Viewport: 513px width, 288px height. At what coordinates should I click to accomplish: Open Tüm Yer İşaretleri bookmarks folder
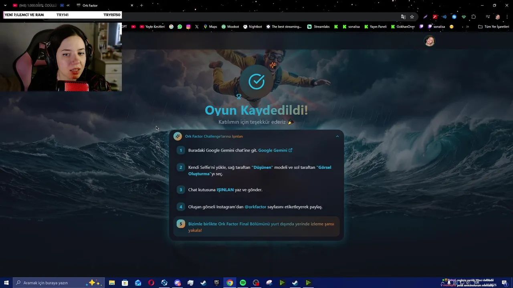[493, 27]
